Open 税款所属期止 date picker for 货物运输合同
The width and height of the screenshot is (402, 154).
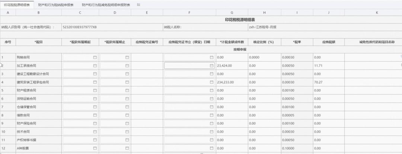[127, 99]
